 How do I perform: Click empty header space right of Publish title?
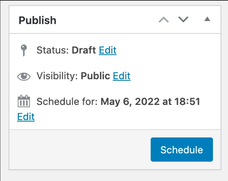coord(106,21)
